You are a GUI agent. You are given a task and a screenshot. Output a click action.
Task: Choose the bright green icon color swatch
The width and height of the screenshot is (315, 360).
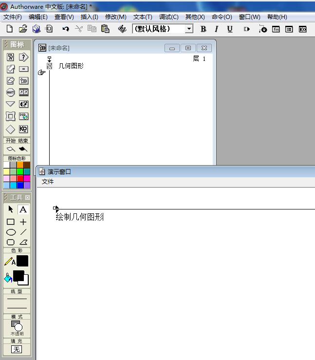(x=20, y=172)
